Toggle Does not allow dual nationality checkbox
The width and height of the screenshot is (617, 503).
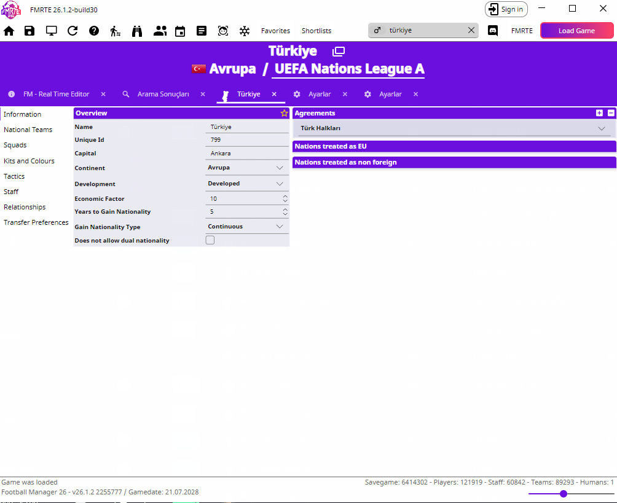pyautogui.click(x=210, y=240)
